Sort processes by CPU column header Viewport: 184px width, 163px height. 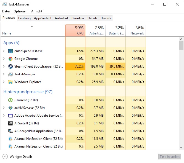(x=75, y=30)
